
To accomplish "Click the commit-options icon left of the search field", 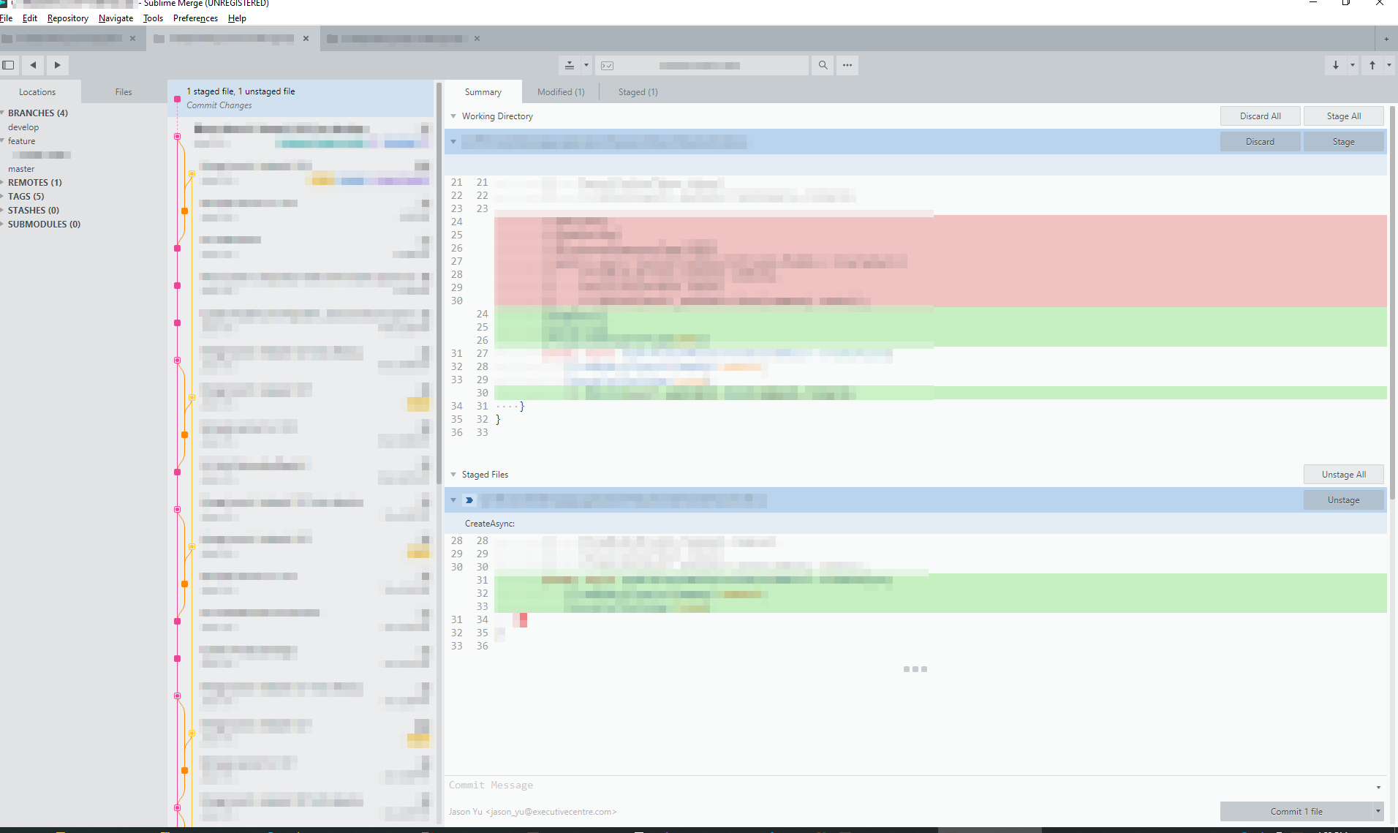I will pos(570,65).
